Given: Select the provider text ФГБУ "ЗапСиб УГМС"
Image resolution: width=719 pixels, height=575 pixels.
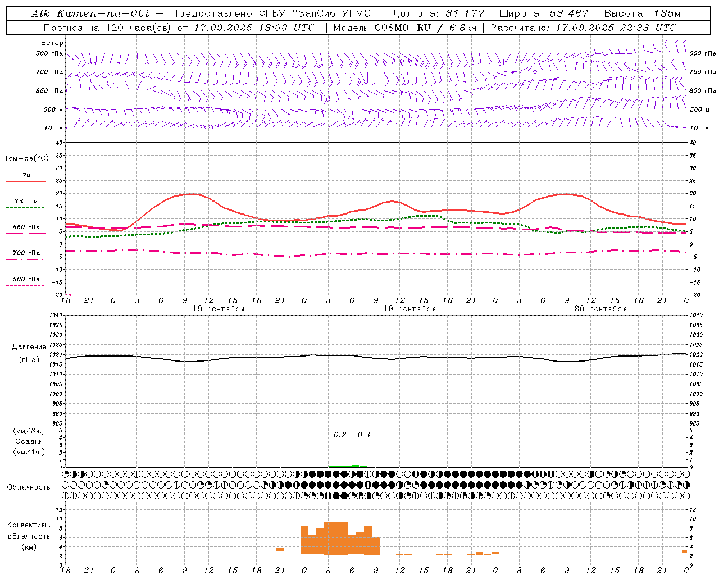Looking at the screenshot, I should (x=317, y=13).
